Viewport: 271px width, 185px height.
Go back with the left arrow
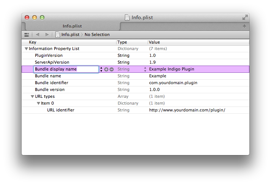(x=38, y=35)
